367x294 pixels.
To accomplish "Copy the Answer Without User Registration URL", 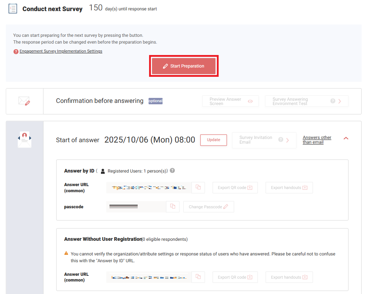I will 198,277.
